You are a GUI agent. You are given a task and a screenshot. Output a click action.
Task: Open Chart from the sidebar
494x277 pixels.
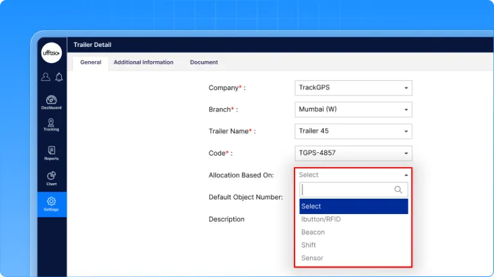click(x=51, y=179)
